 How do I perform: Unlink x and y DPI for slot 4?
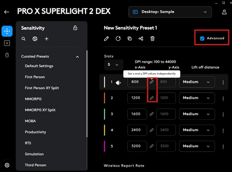151,130
